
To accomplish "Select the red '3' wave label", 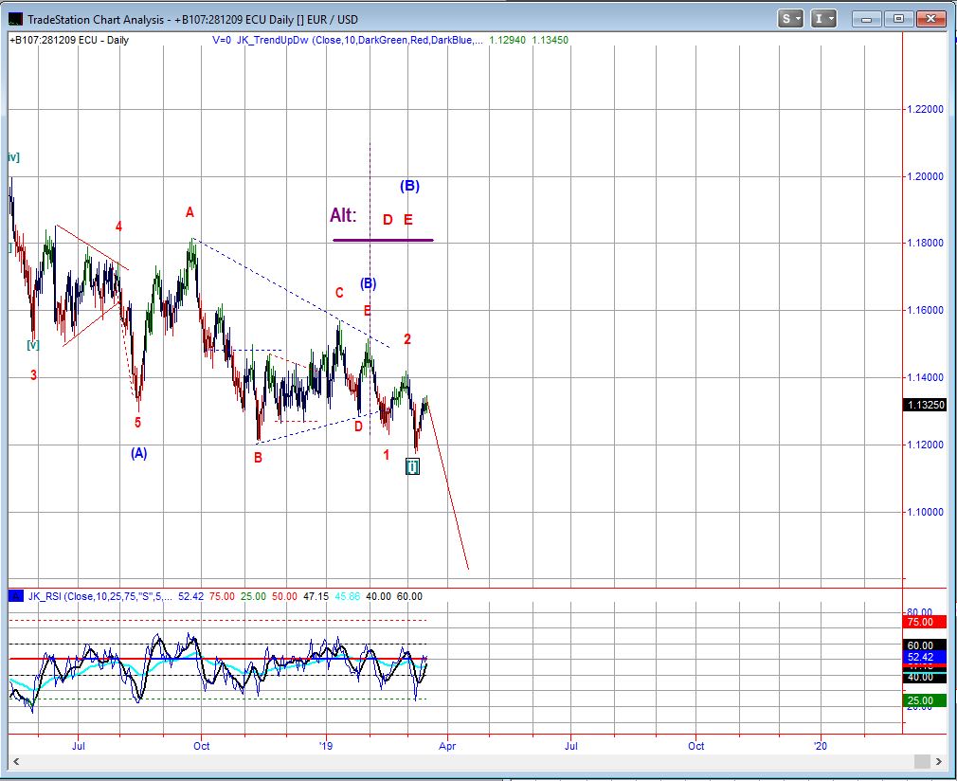I will click(x=33, y=375).
